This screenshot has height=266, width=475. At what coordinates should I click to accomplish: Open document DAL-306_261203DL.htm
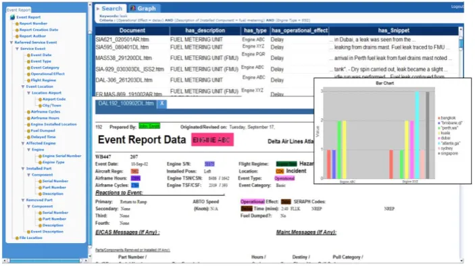tap(124, 80)
